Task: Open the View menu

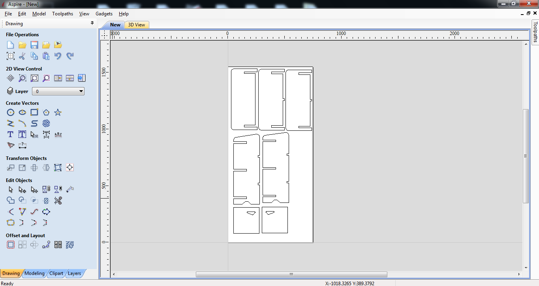Action: 84,14
